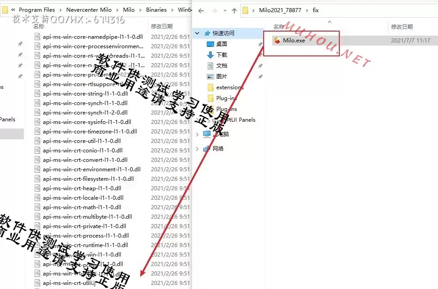Click dll icon of api-ms-win-crt-heap file
The image size is (438, 289).
37,188
